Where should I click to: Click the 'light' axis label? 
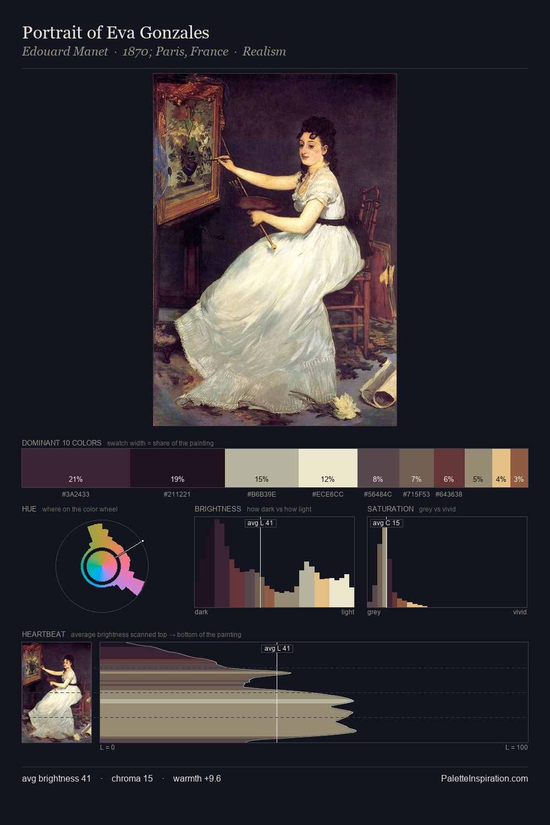pyautogui.click(x=348, y=612)
